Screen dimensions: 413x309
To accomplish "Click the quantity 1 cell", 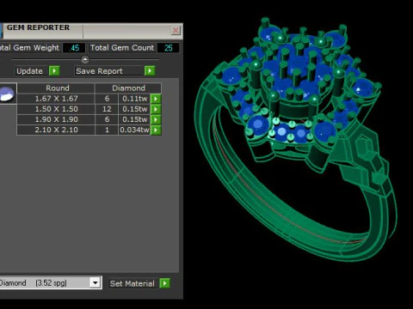I will 107,130.
